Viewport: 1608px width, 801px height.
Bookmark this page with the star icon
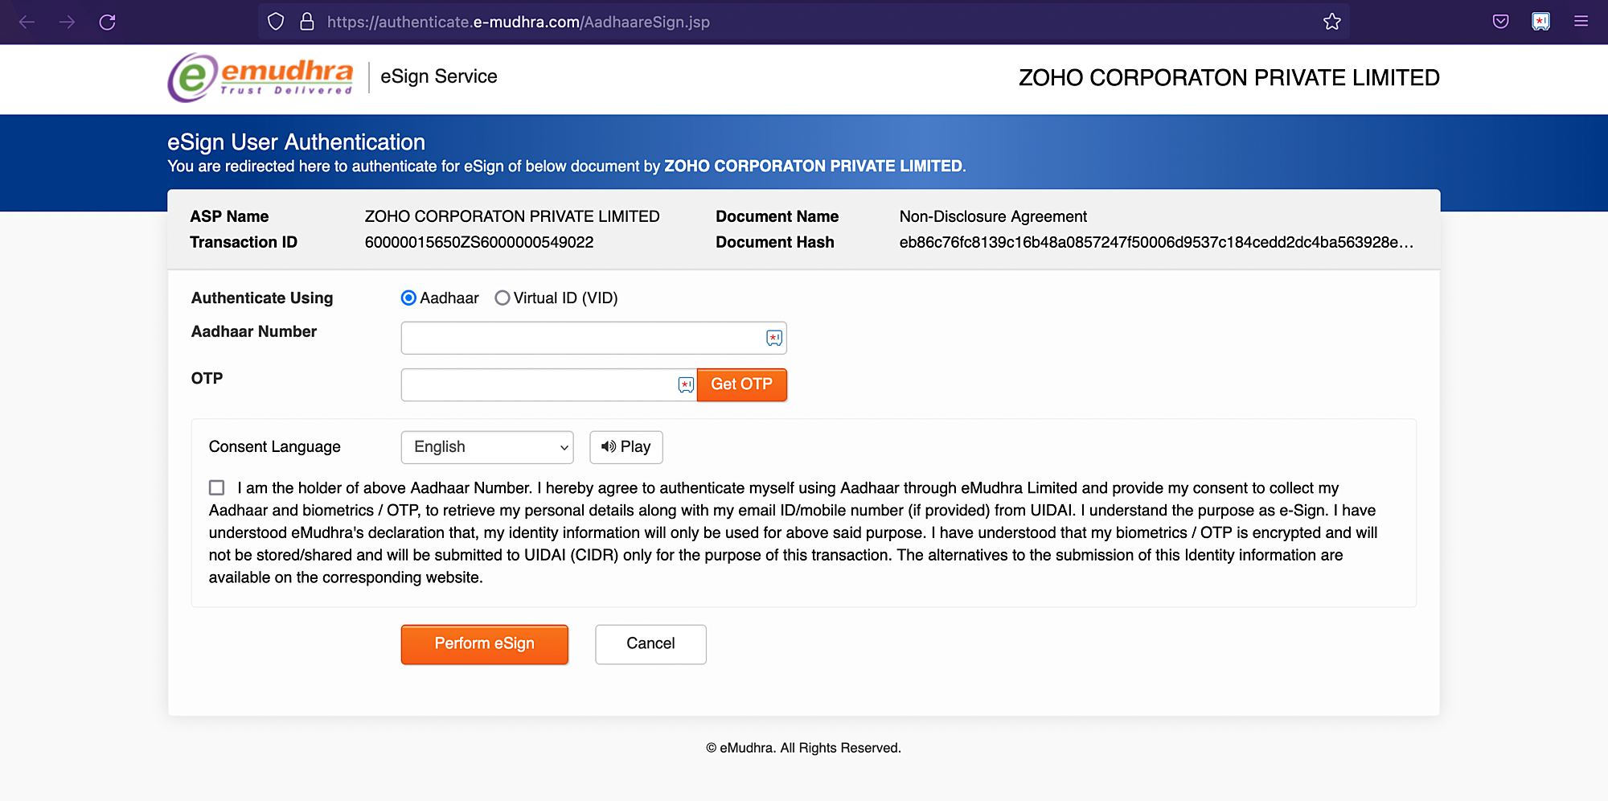tap(1332, 22)
